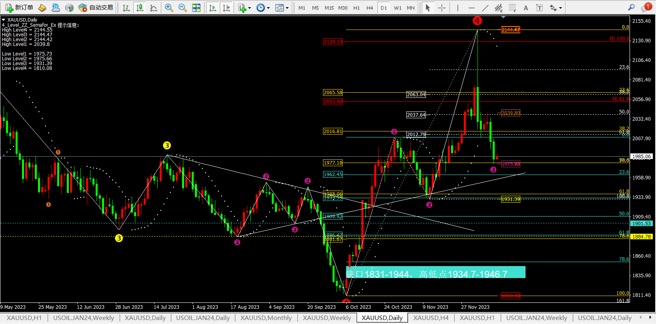Switch to the XAUUSD,Weekly tab

[x=327, y=318]
